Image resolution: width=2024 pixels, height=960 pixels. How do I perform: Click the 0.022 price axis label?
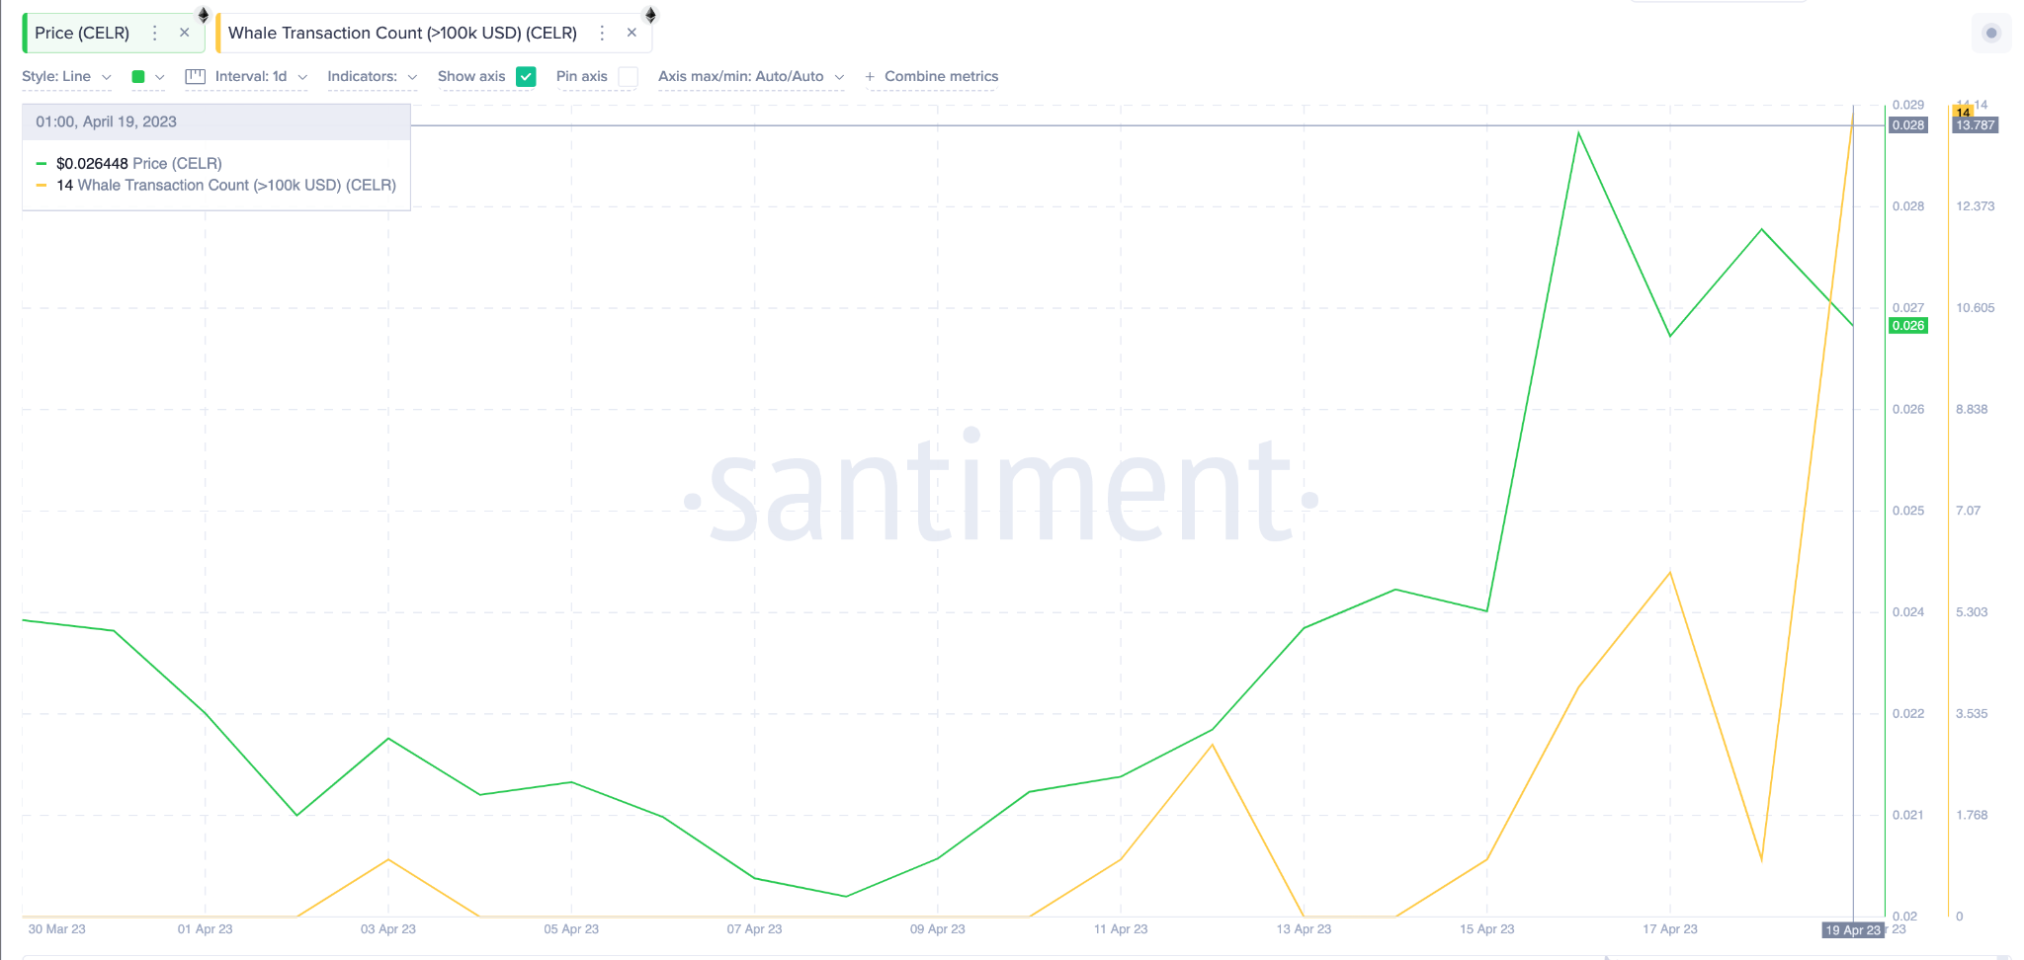pyautogui.click(x=1908, y=714)
